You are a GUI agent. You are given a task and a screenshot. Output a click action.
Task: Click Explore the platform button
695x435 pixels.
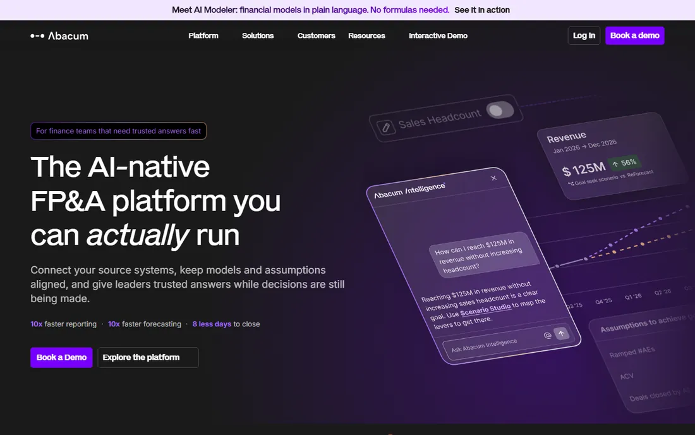[x=148, y=357]
